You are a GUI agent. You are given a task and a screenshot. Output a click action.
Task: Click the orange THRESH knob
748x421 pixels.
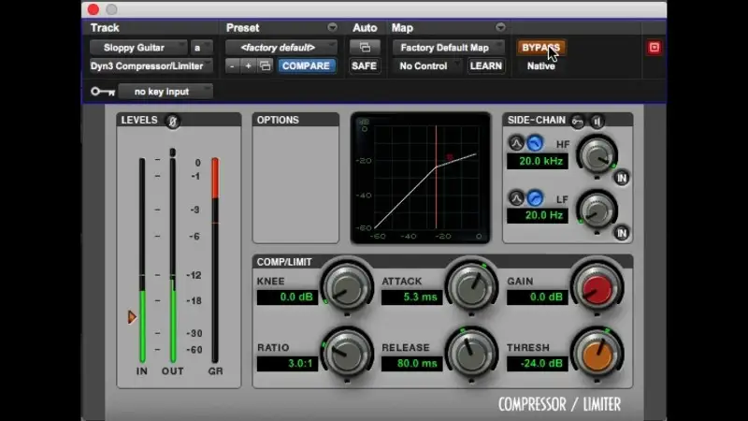click(x=596, y=352)
